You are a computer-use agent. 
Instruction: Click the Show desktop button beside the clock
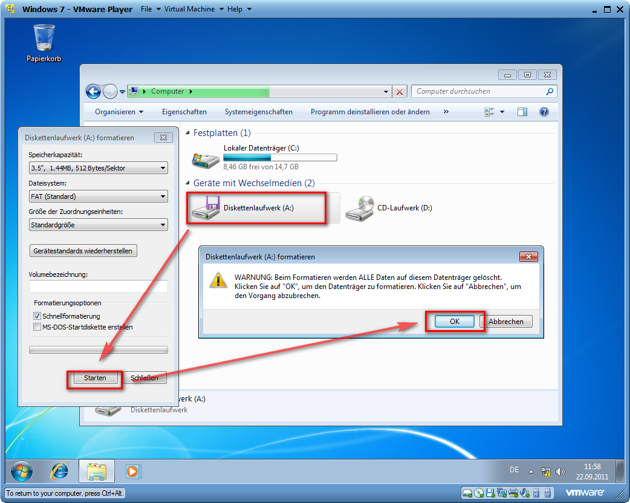(x=620, y=472)
